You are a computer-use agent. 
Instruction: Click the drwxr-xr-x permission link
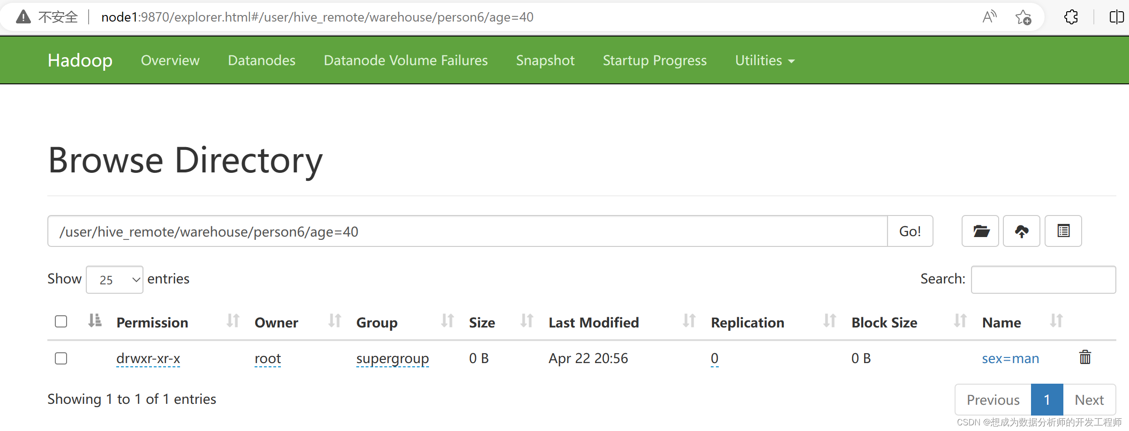pyautogui.click(x=148, y=358)
